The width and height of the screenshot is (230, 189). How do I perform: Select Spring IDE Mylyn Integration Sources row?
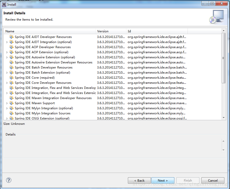click(113, 113)
